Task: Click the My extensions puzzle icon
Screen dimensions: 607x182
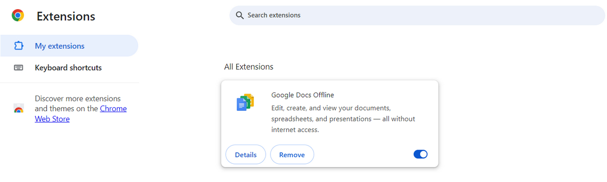Action: click(x=19, y=46)
